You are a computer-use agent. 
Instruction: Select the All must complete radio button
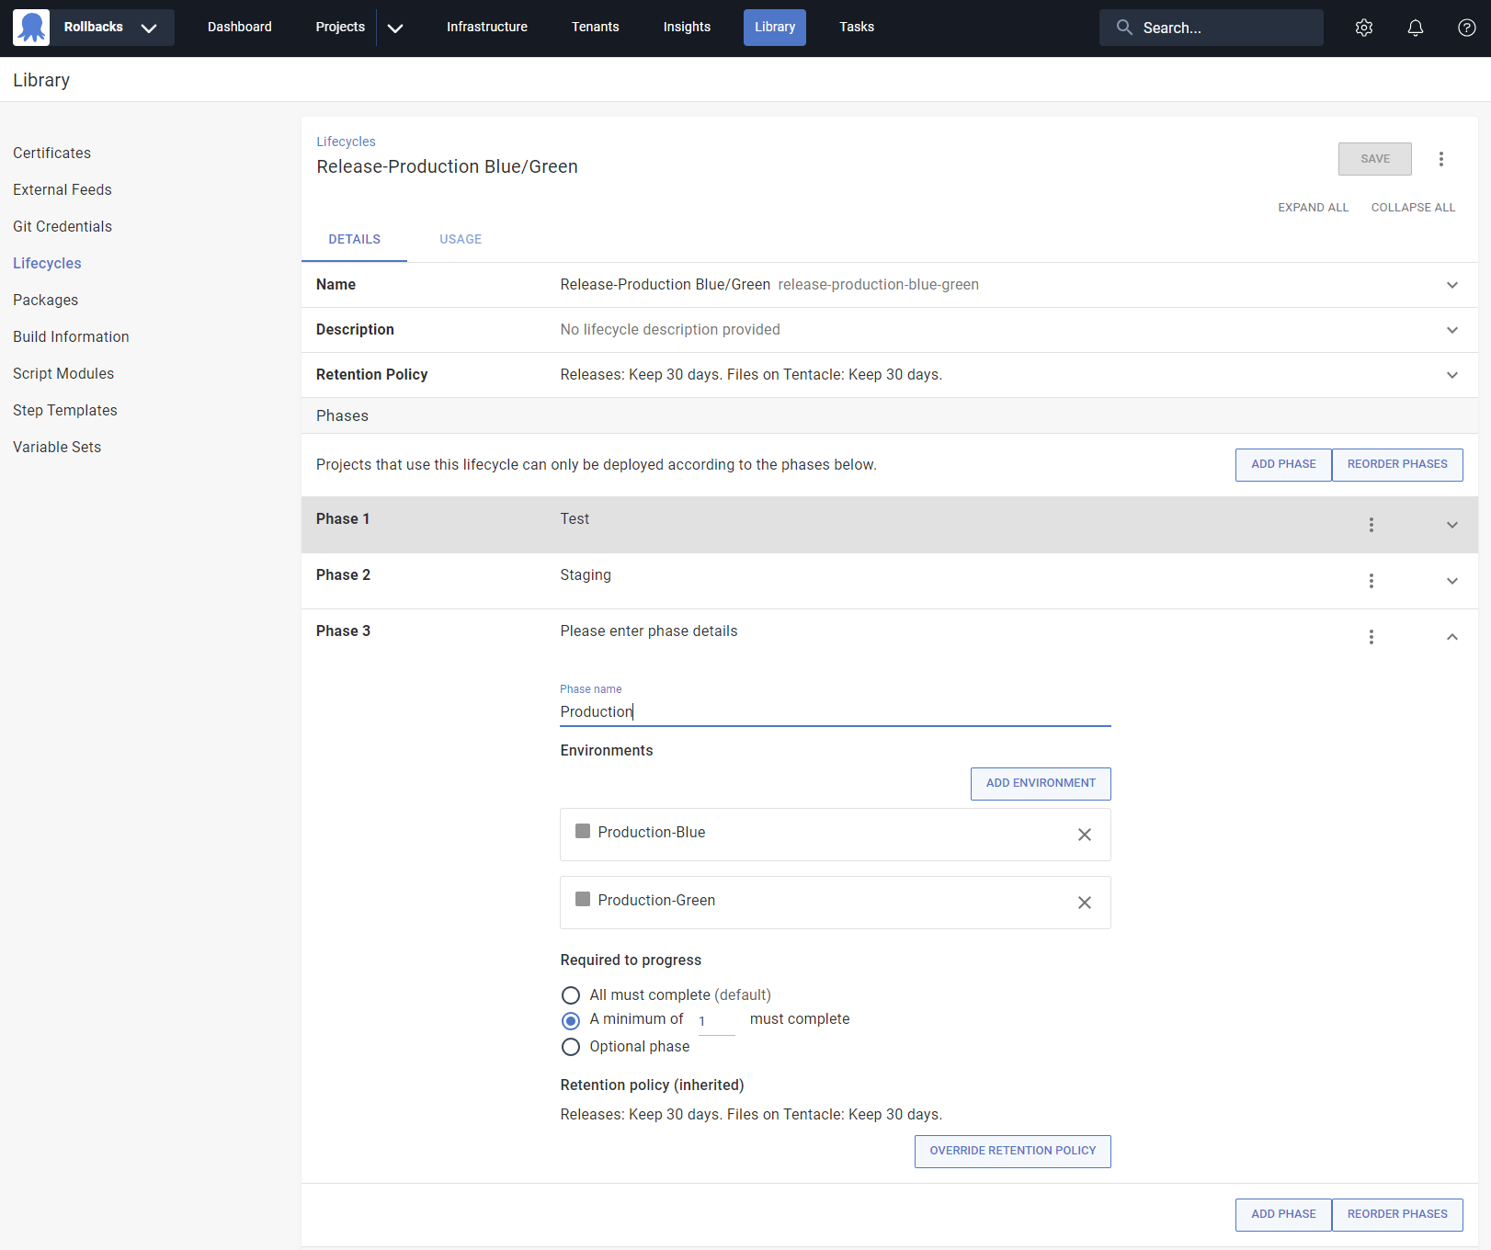click(570, 995)
